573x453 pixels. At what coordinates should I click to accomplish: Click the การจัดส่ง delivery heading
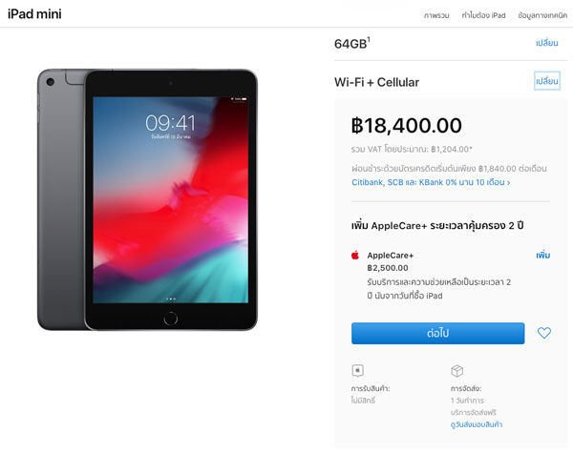point(466,388)
